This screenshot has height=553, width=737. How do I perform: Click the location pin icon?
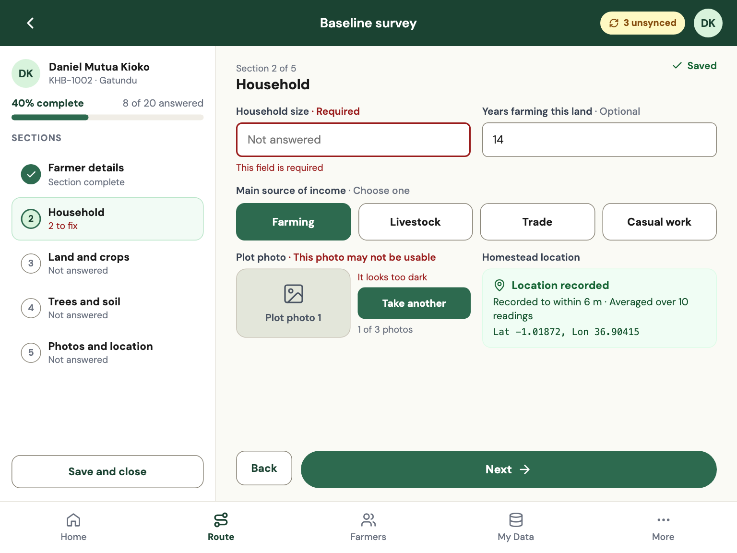pos(499,285)
